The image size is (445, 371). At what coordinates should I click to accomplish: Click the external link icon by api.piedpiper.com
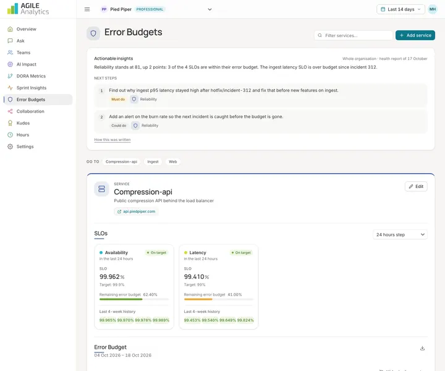(x=119, y=211)
